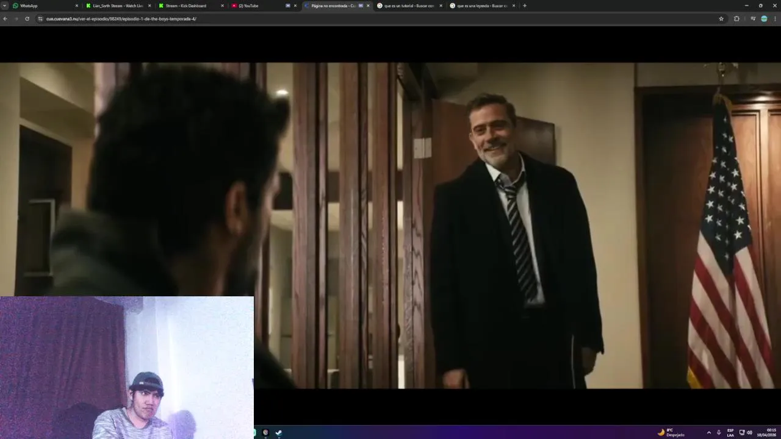
Task: Close the 'que es un tutorial' tab
Action: click(441, 5)
